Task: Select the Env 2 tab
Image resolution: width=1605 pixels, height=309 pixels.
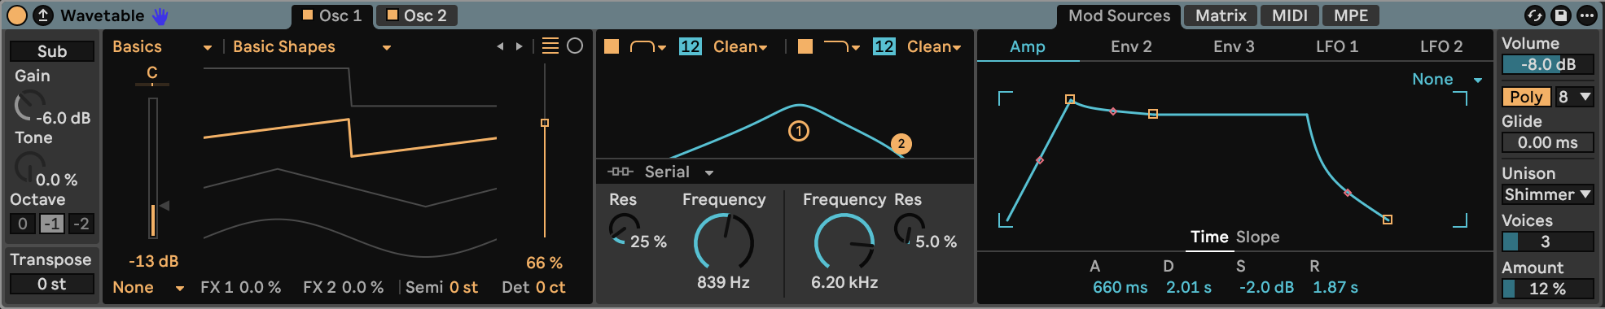Action: 1131,46
